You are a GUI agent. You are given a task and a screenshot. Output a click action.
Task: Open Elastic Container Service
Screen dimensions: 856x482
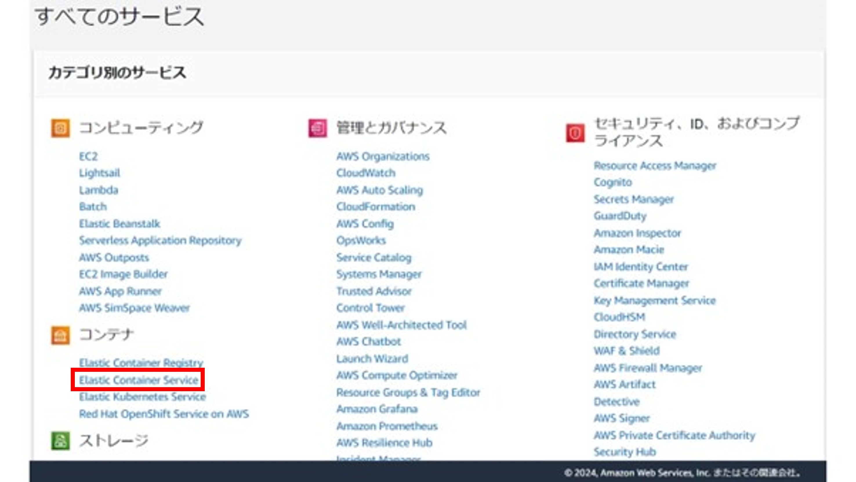139,380
